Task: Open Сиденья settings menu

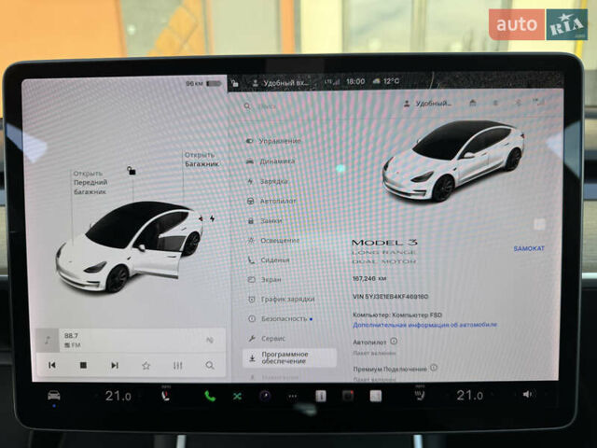Action: [x=270, y=260]
